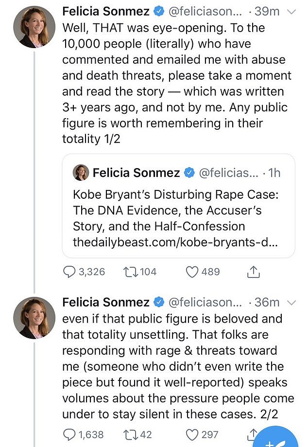Retweet the second tweet with 42 retweets
The image size is (308, 447).
point(130,434)
